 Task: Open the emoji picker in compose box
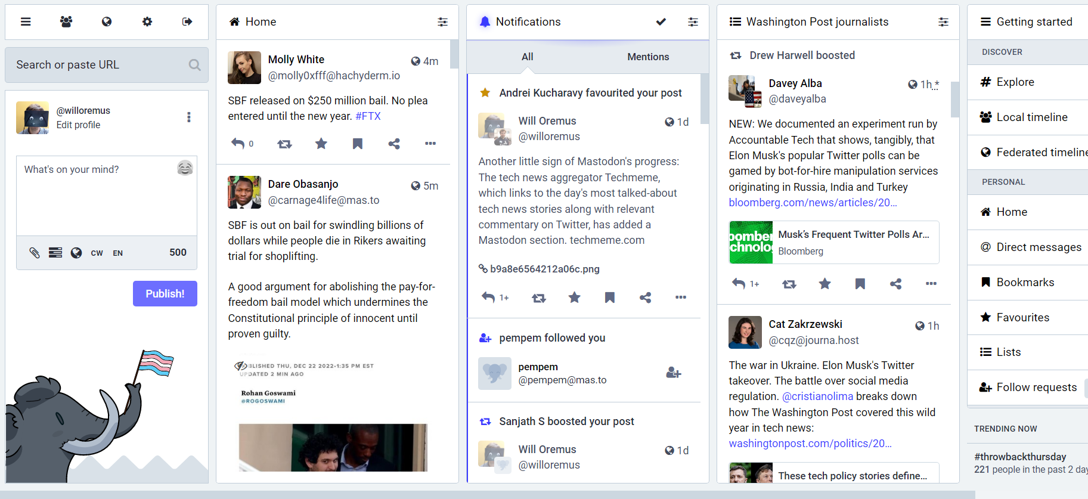[185, 168]
